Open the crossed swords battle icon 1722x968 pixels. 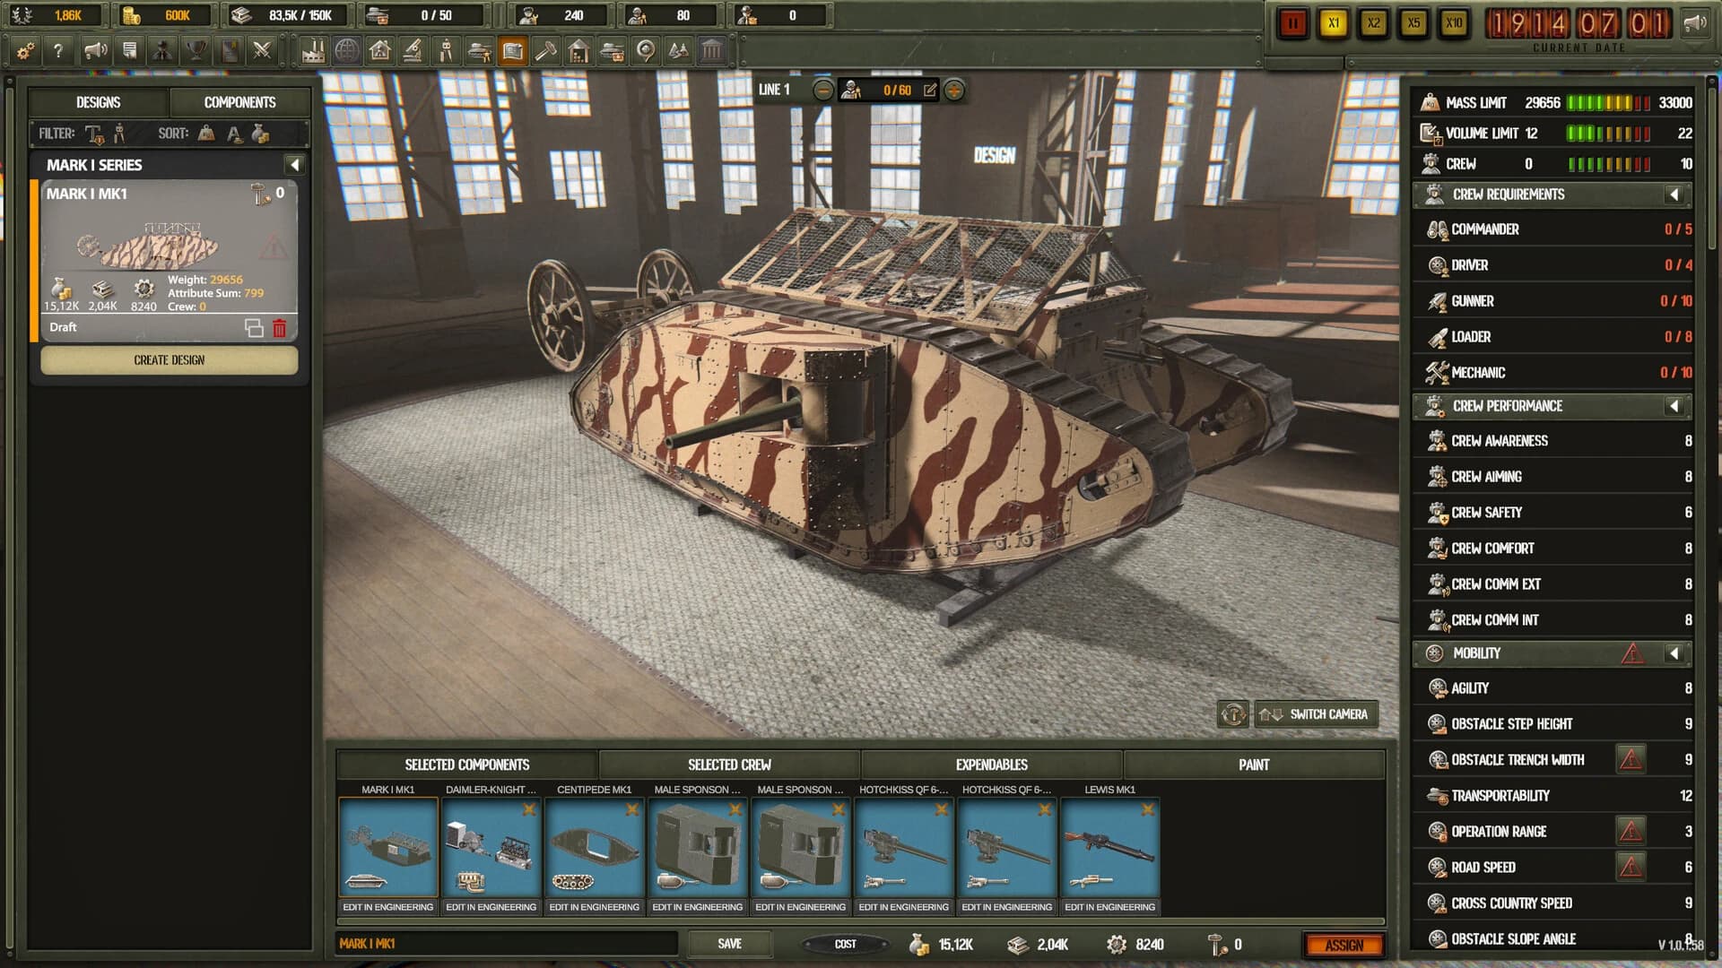point(264,51)
